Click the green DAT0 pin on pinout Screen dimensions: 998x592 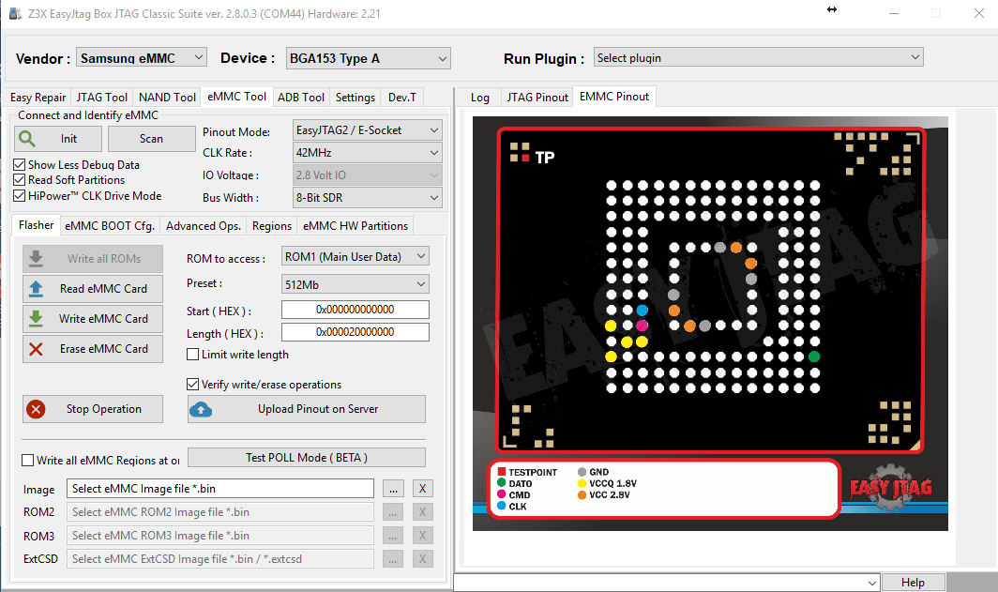coord(814,357)
